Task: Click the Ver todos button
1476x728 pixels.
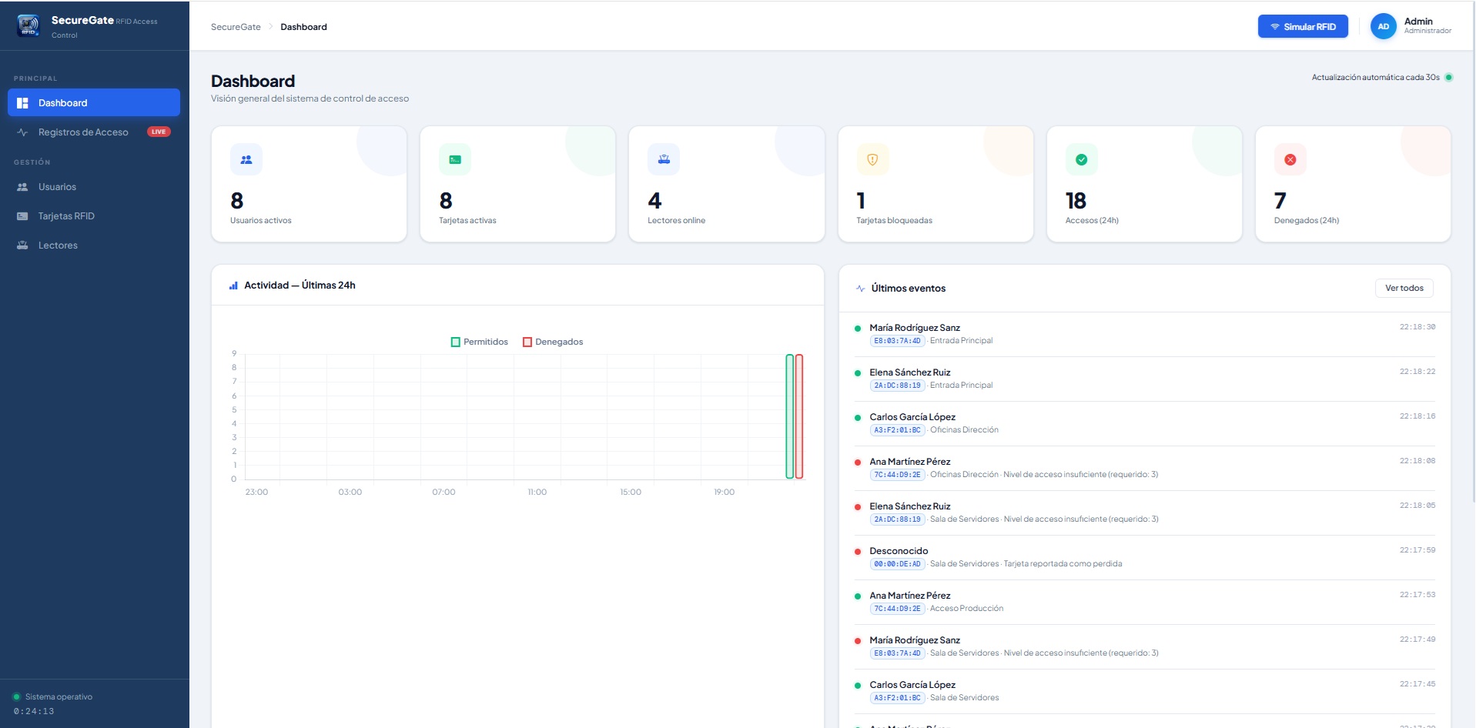Action: (x=1404, y=289)
